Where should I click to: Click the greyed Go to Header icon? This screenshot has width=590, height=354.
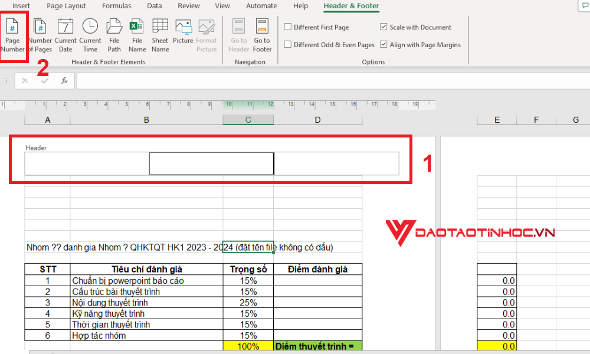pos(238,35)
